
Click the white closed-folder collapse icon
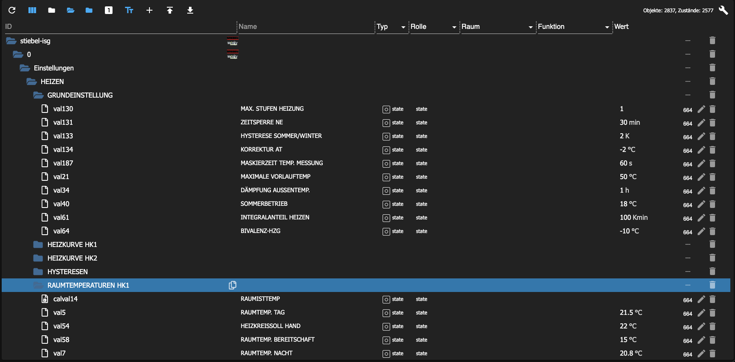tap(52, 10)
